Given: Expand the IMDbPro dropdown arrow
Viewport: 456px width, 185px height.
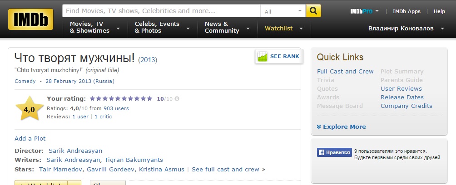Looking at the screenshot, I should tap(377, 11).
